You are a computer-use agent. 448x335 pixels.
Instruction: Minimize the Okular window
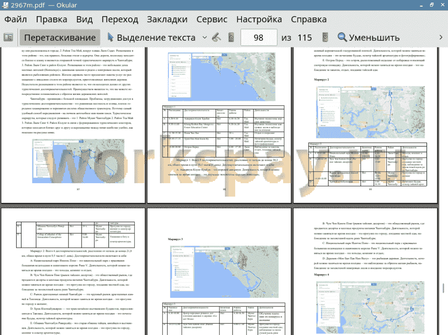[421, 5]
